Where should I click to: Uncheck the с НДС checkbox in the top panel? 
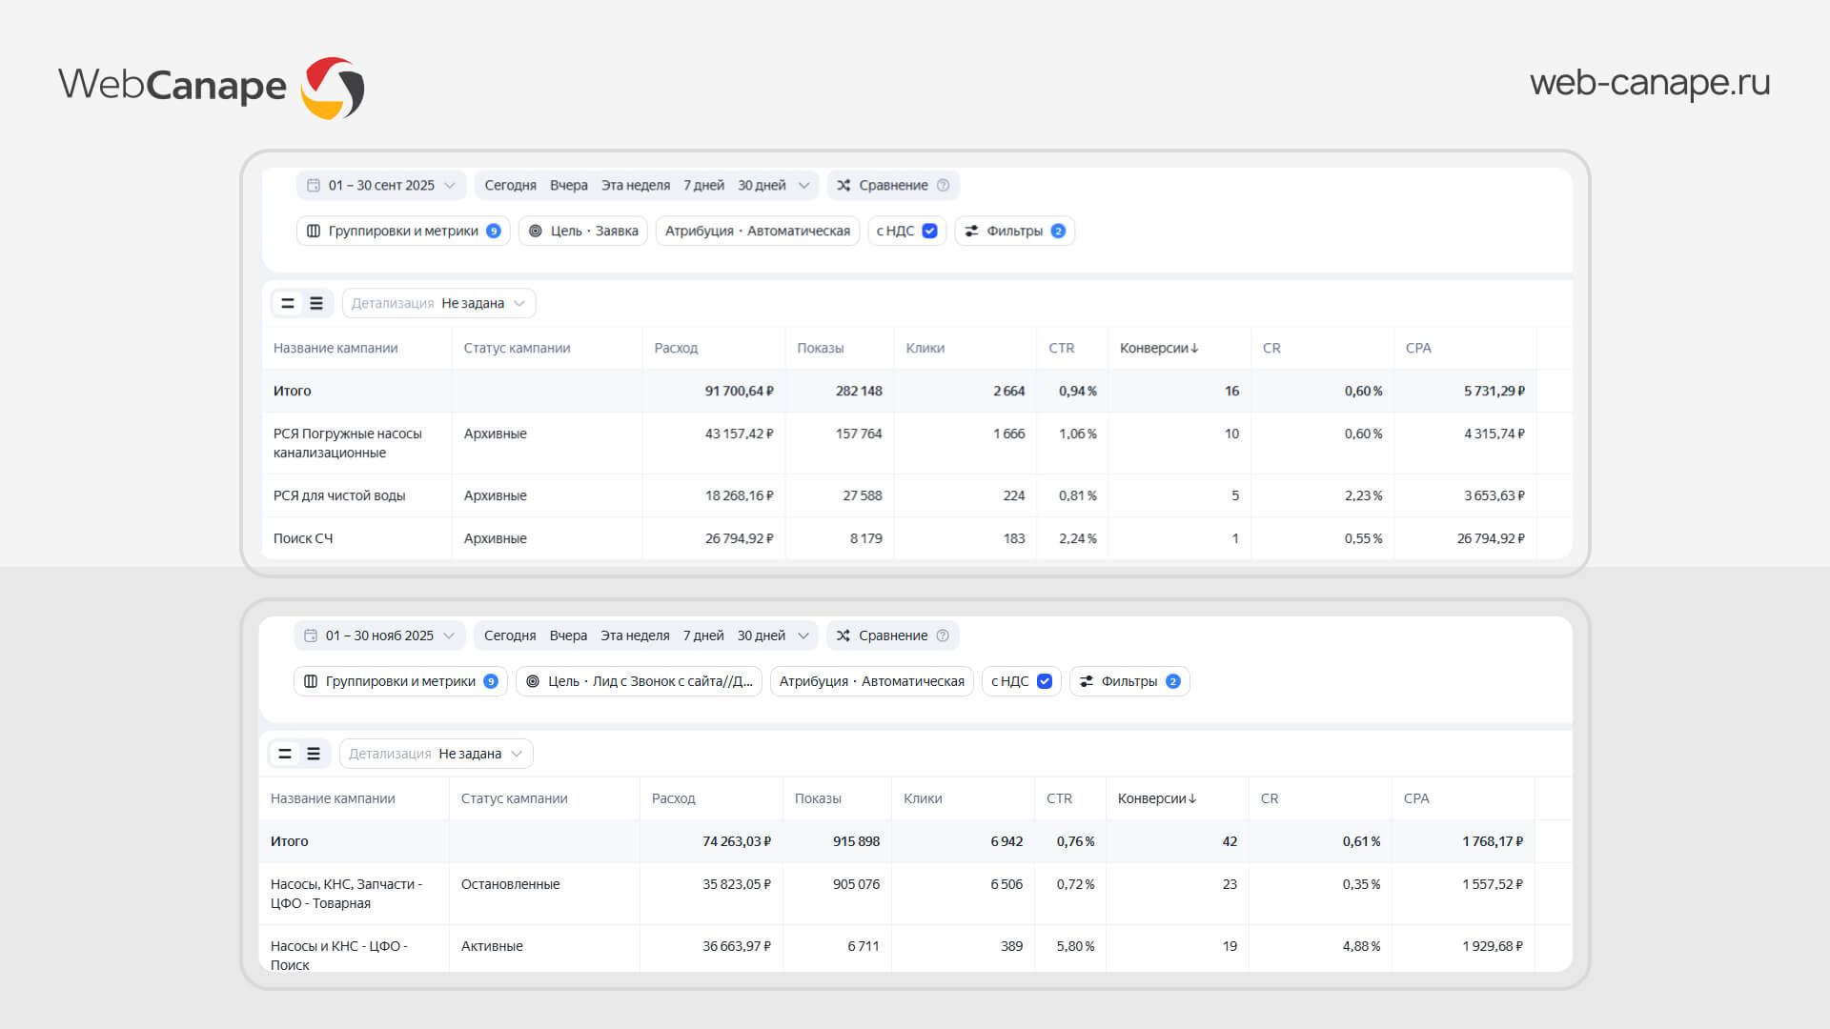tap(930, 231)
